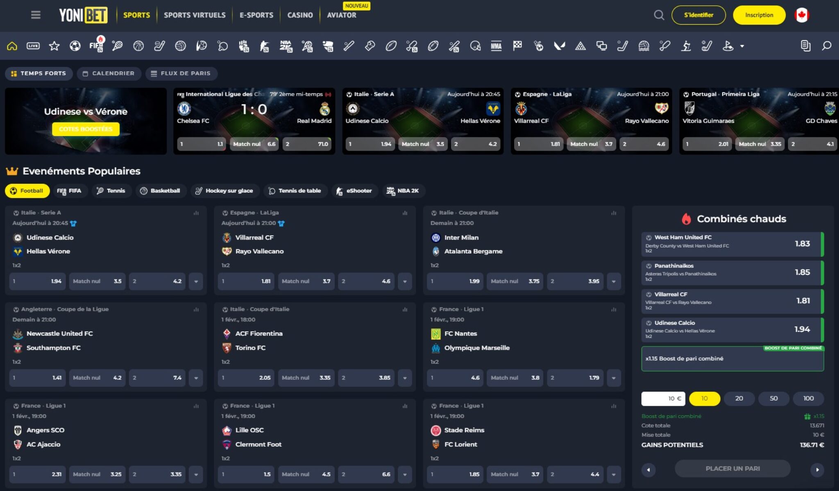Select the eShooter soldier icon in sports bar

[265, 46]
